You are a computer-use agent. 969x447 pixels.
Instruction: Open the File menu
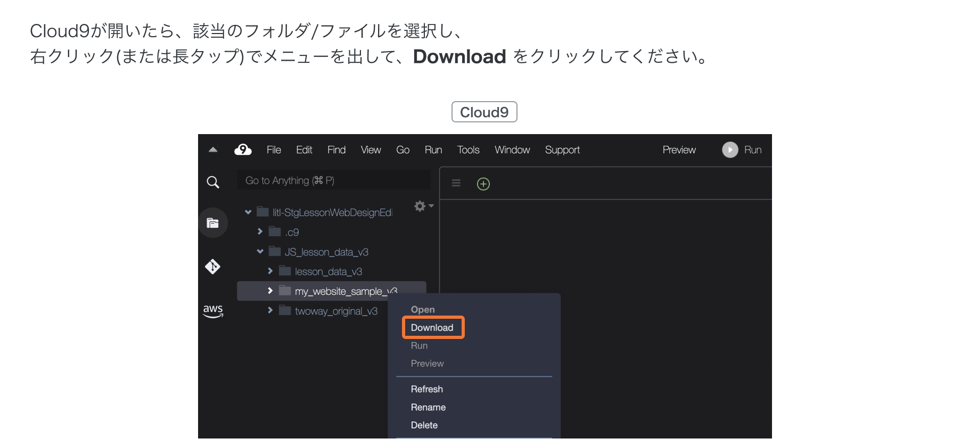pos(274,150)
